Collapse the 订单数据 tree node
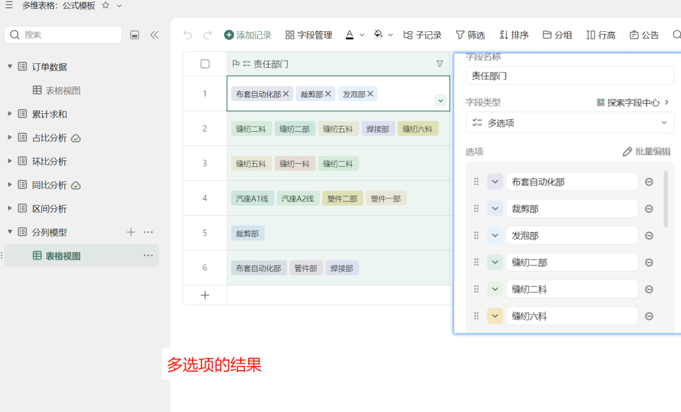This screenshot has width=681, height=412. pyautogui.click(x=9, y=67)
